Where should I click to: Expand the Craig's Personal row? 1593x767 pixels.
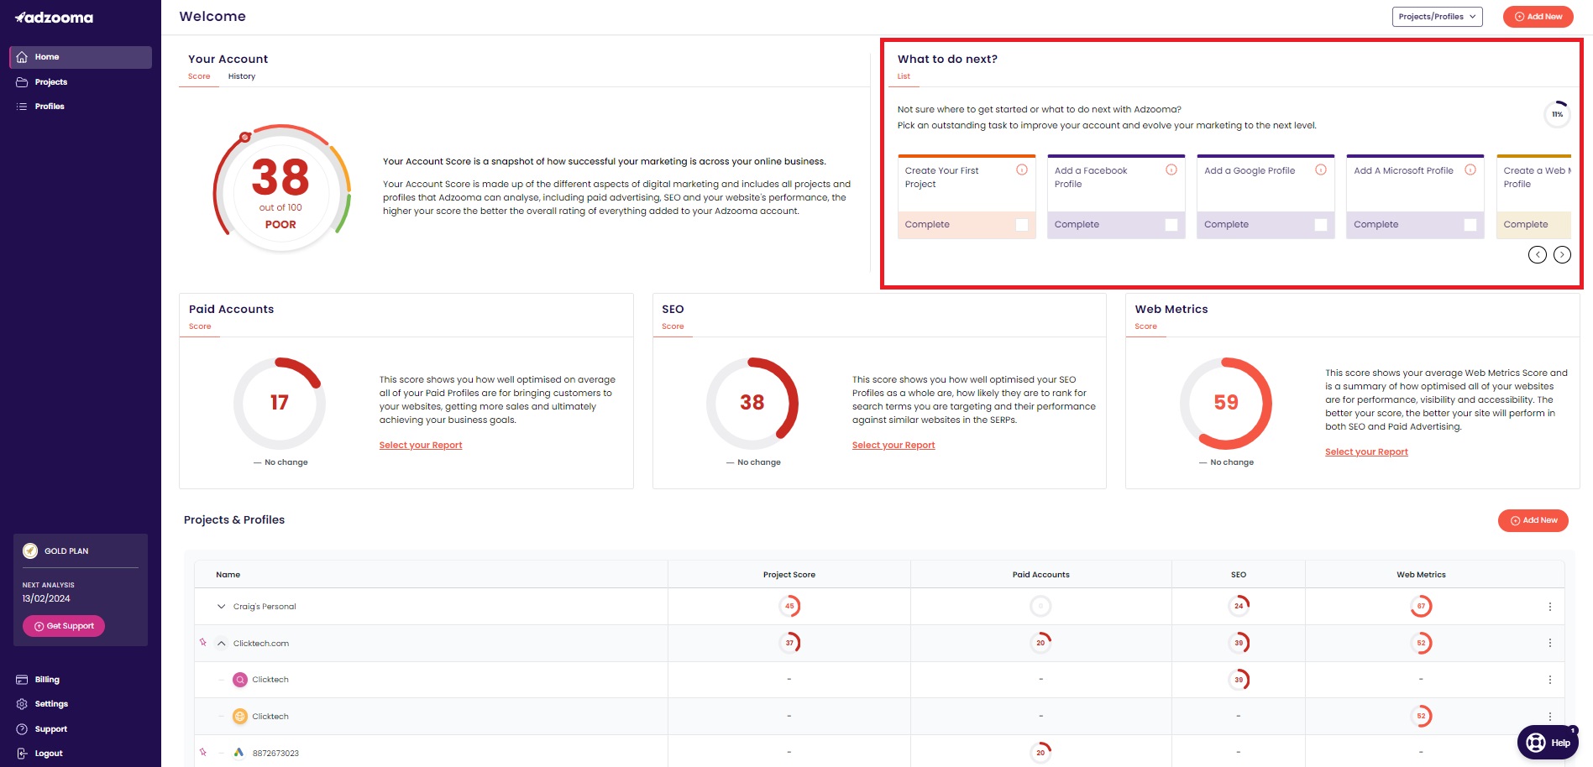tap(222, 607)
